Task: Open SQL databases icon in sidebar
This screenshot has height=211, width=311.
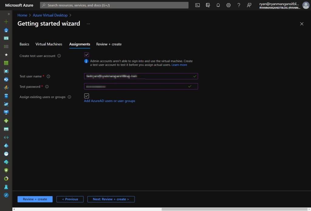Action: pos(6,96)
